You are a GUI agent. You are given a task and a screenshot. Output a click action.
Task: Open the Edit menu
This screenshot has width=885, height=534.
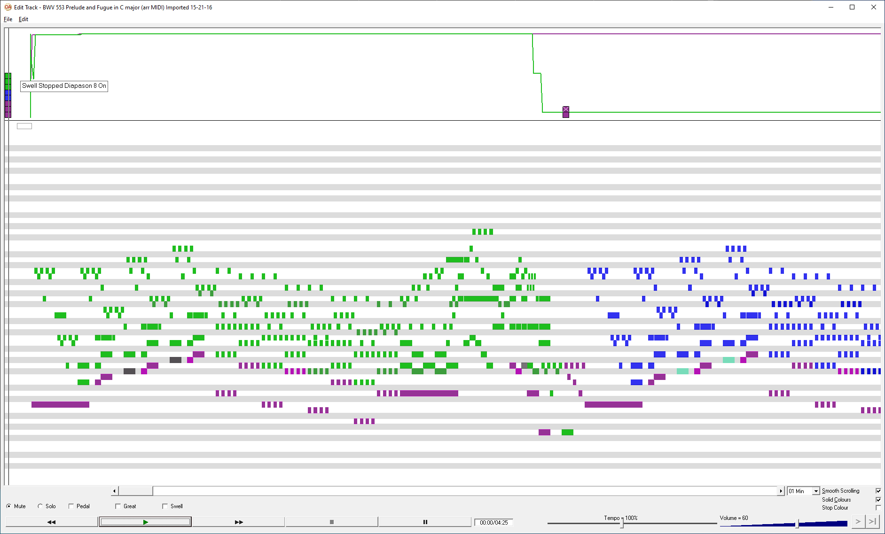tap(23, 19)
